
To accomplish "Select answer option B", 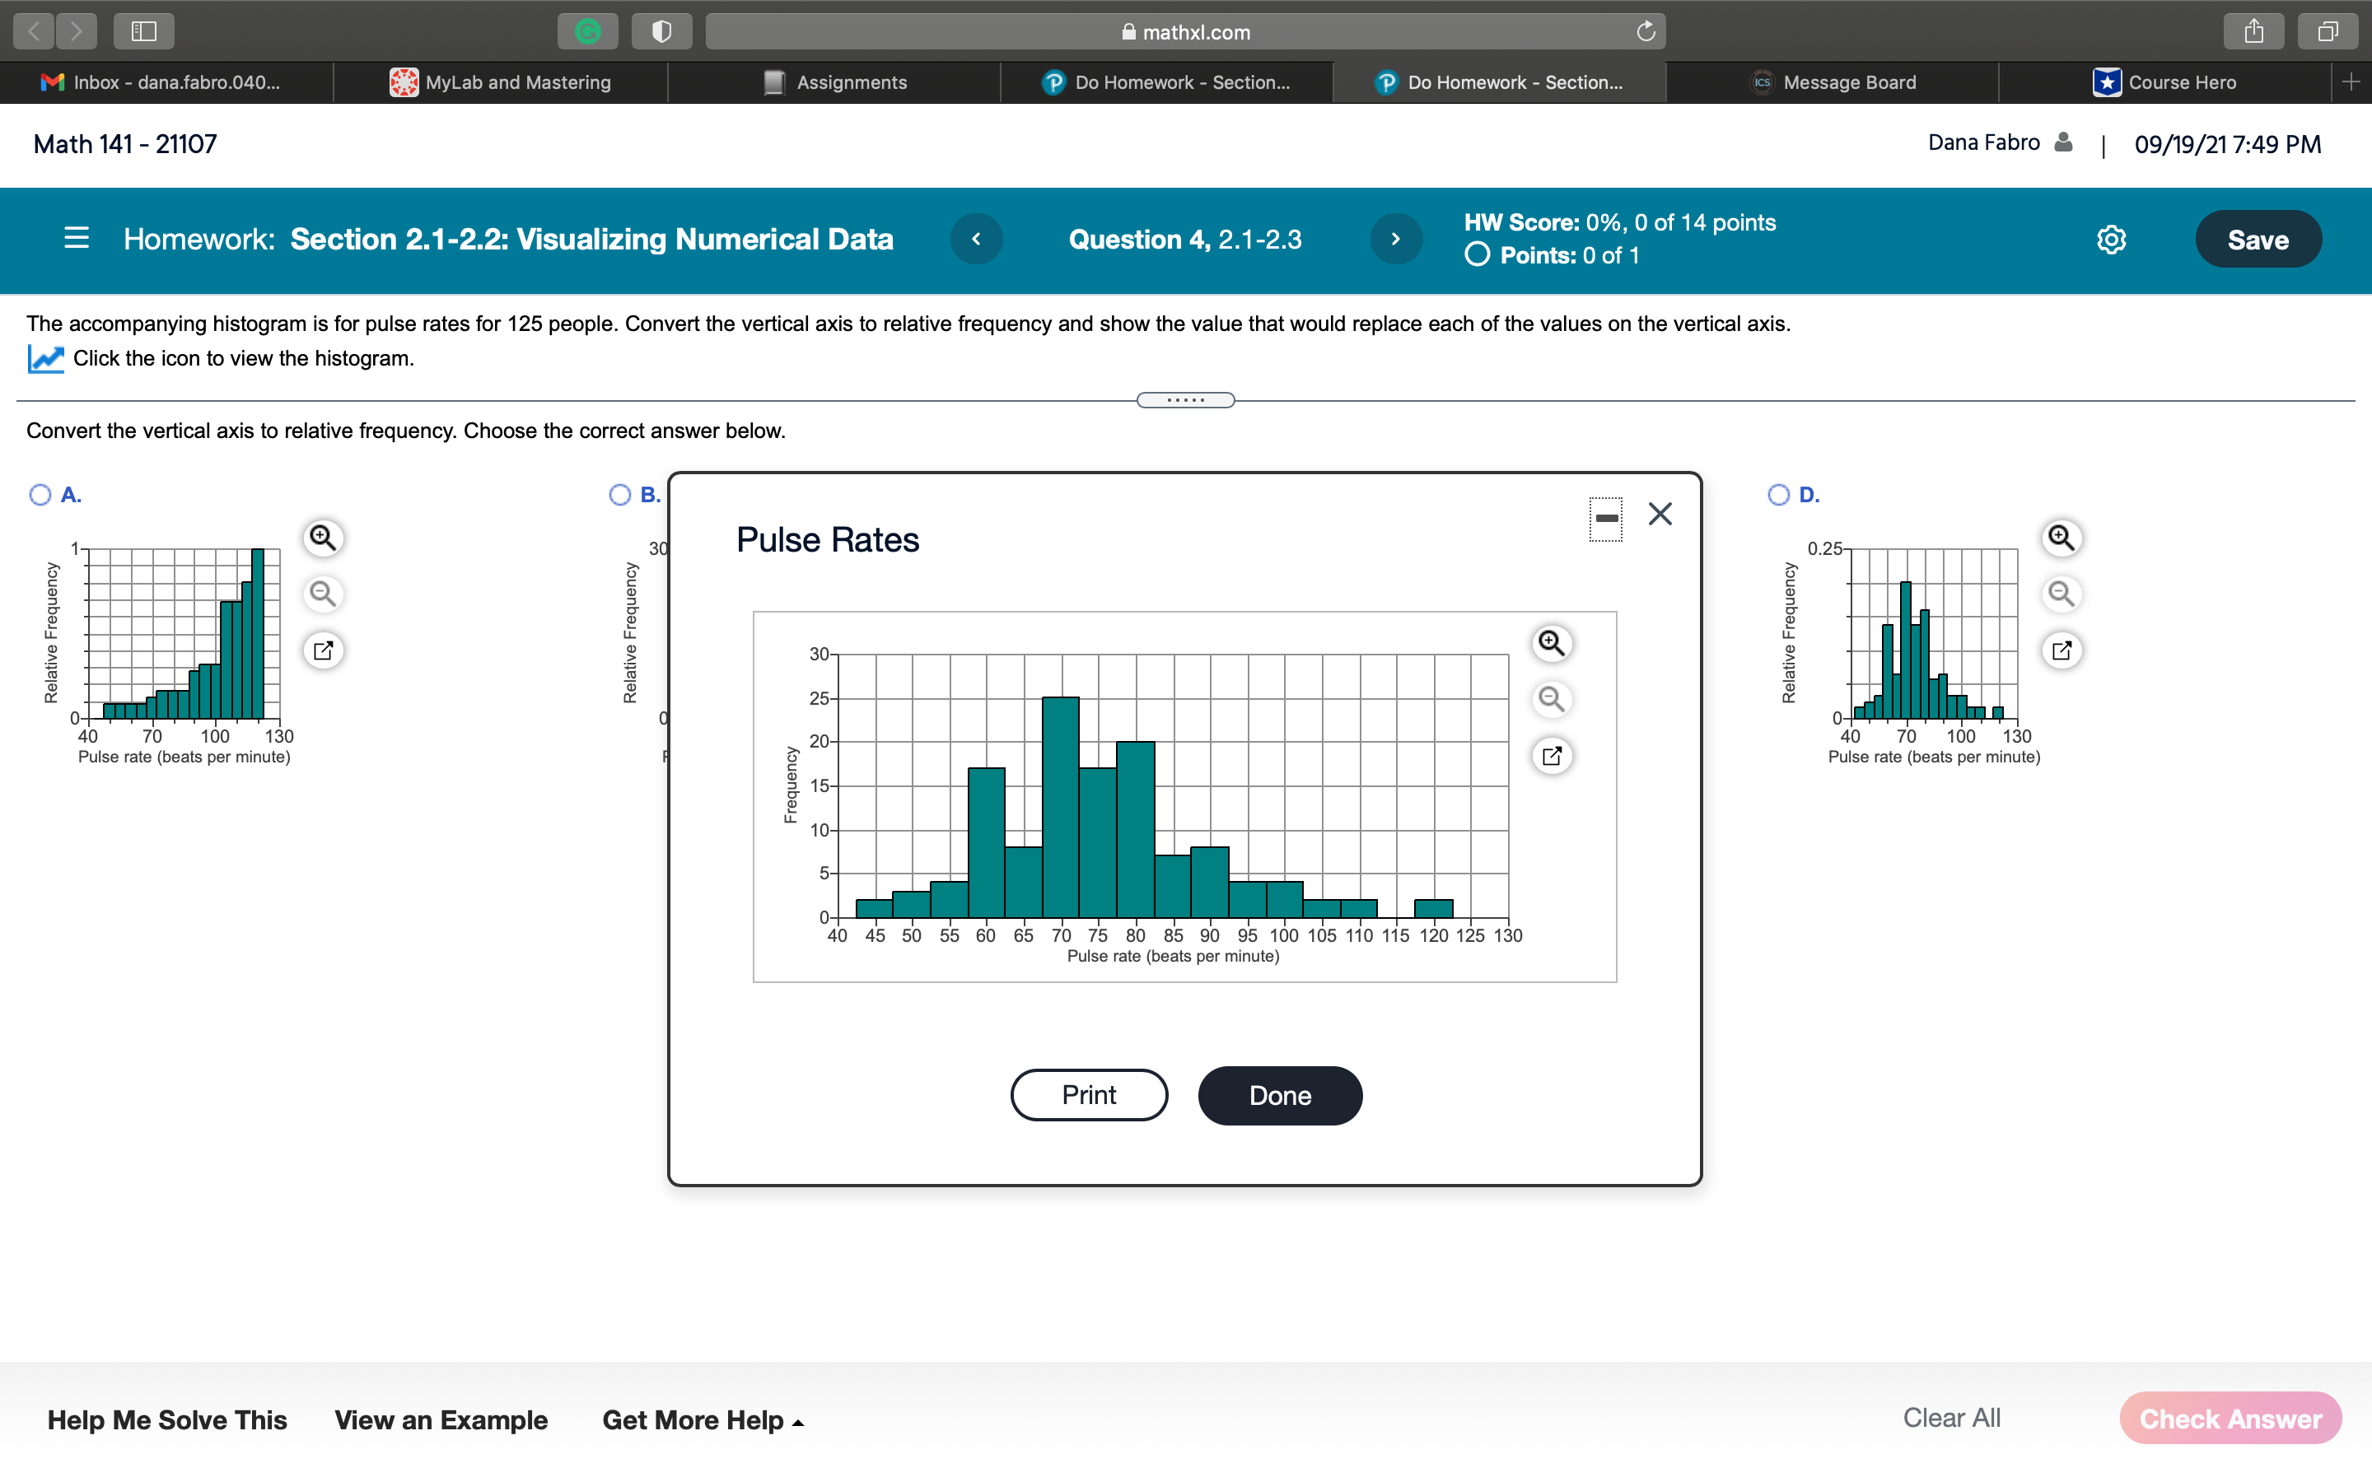I will [x=619, y=495].
